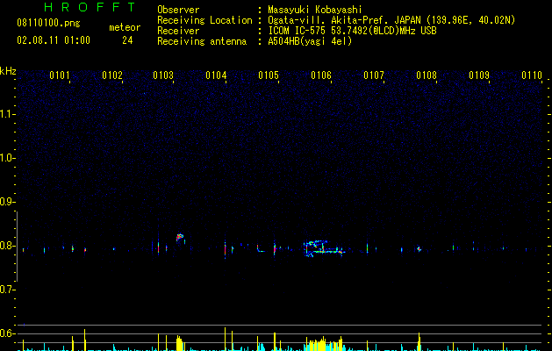The width and height of the screenshot is (552, 351).
Task: Click the yellow intensity cluster below 0106
Action: [323, 344]
